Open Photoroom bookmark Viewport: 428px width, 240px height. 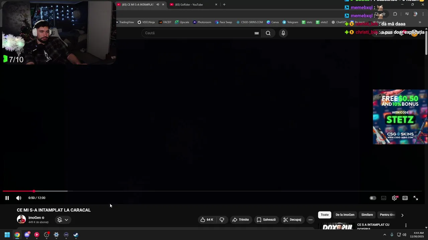pyautogui.click(x=202, y=22)
